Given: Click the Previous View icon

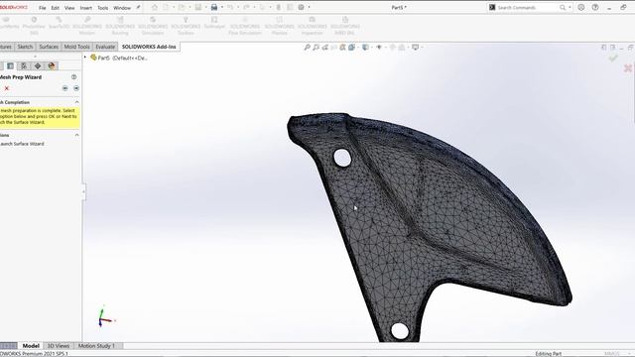Looking at the screenshot, I should coord(324,48).
